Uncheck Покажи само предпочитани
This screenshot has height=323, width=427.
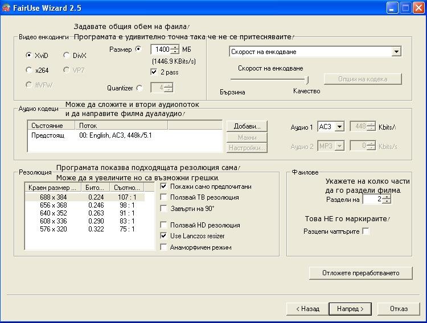click(163, 187)
